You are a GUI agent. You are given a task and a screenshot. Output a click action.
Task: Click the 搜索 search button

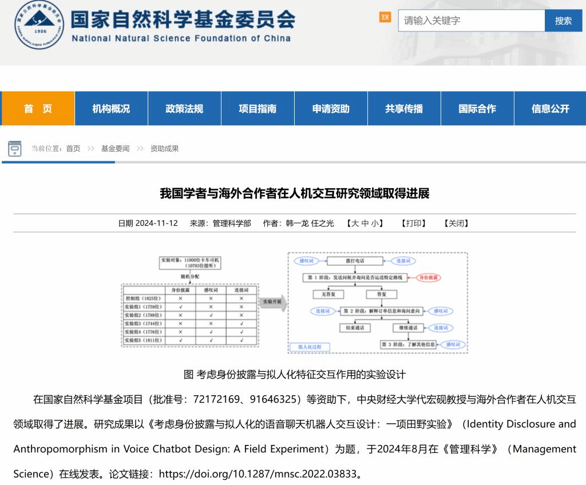coord(563,20)
